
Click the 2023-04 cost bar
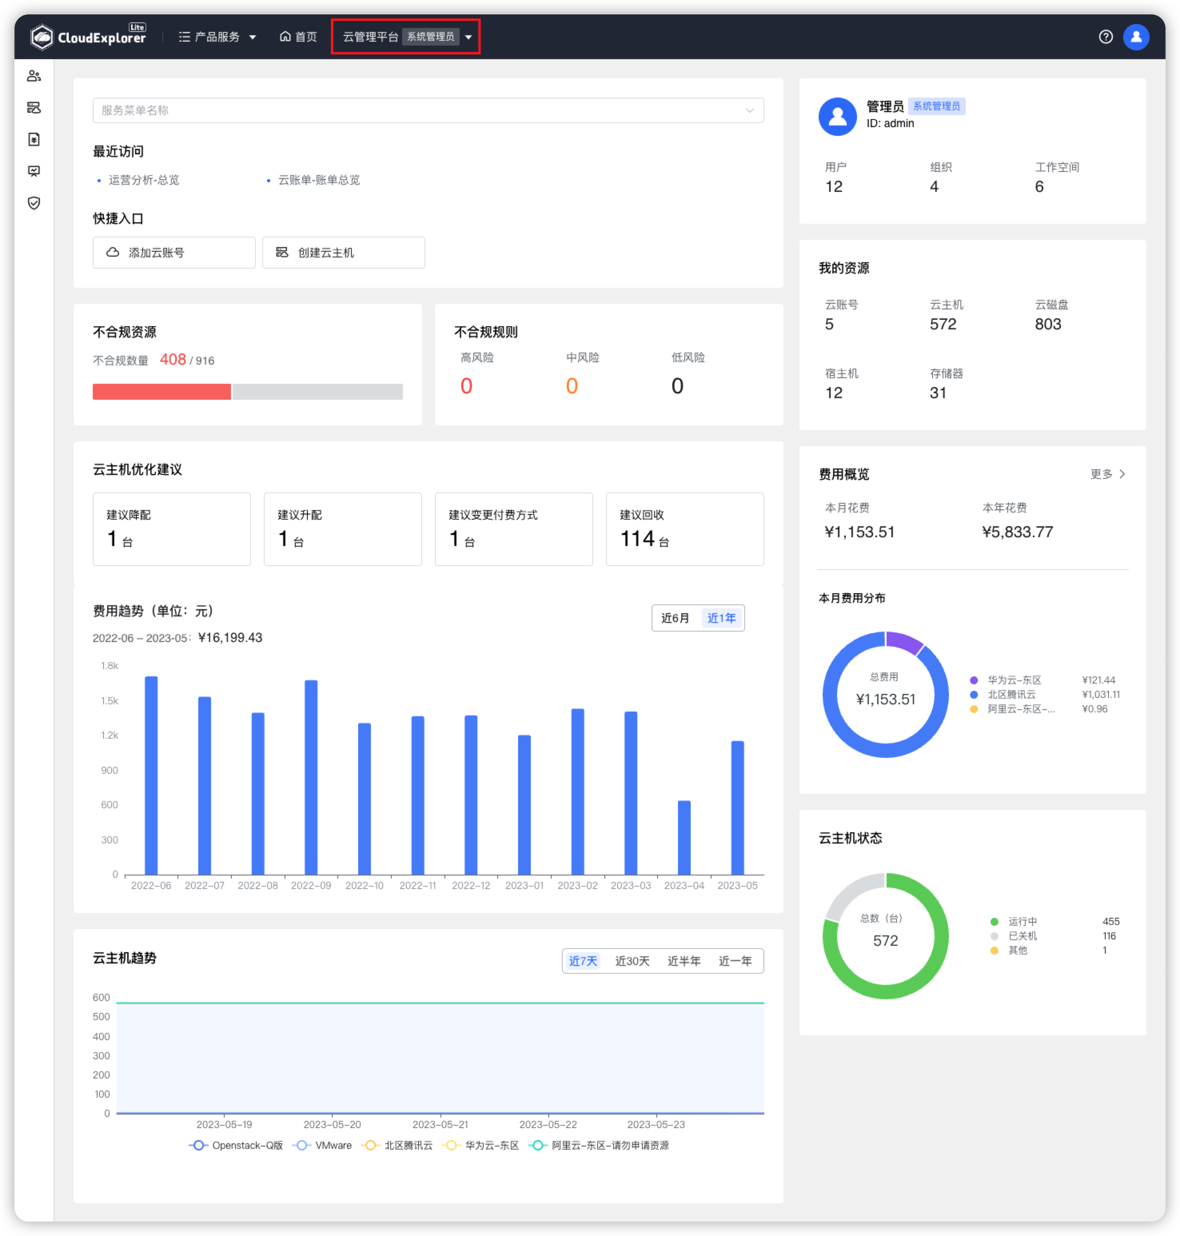click(684, 837)
